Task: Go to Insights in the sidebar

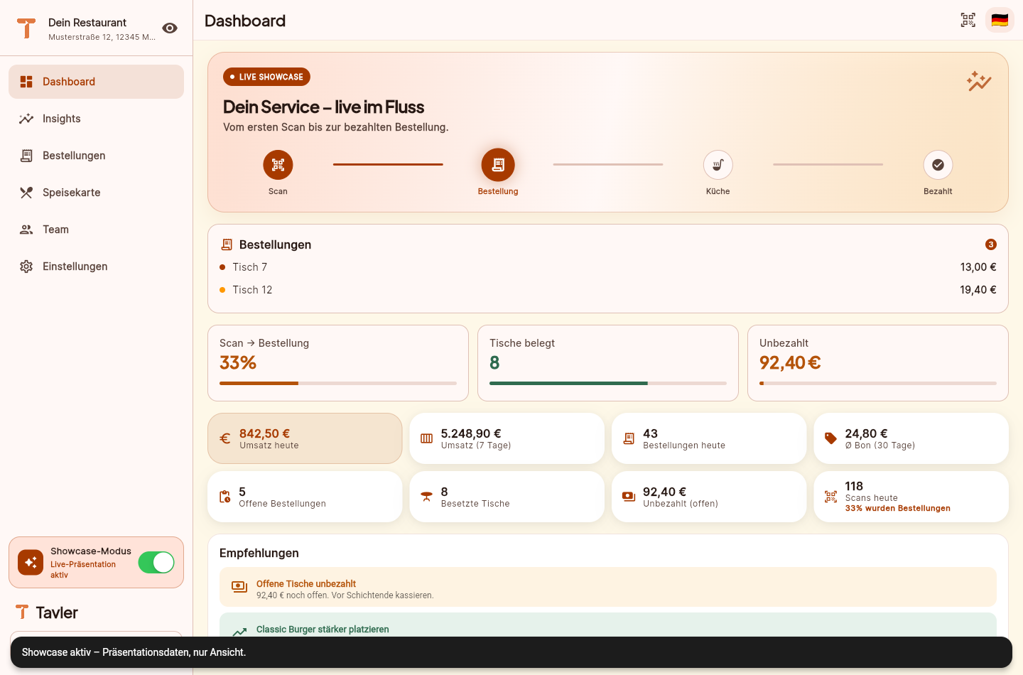Action: point(96,119)
